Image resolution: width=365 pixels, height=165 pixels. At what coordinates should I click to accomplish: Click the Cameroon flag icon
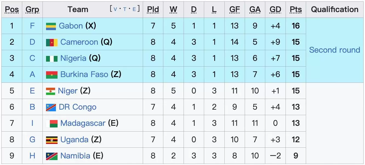[52, 42]
